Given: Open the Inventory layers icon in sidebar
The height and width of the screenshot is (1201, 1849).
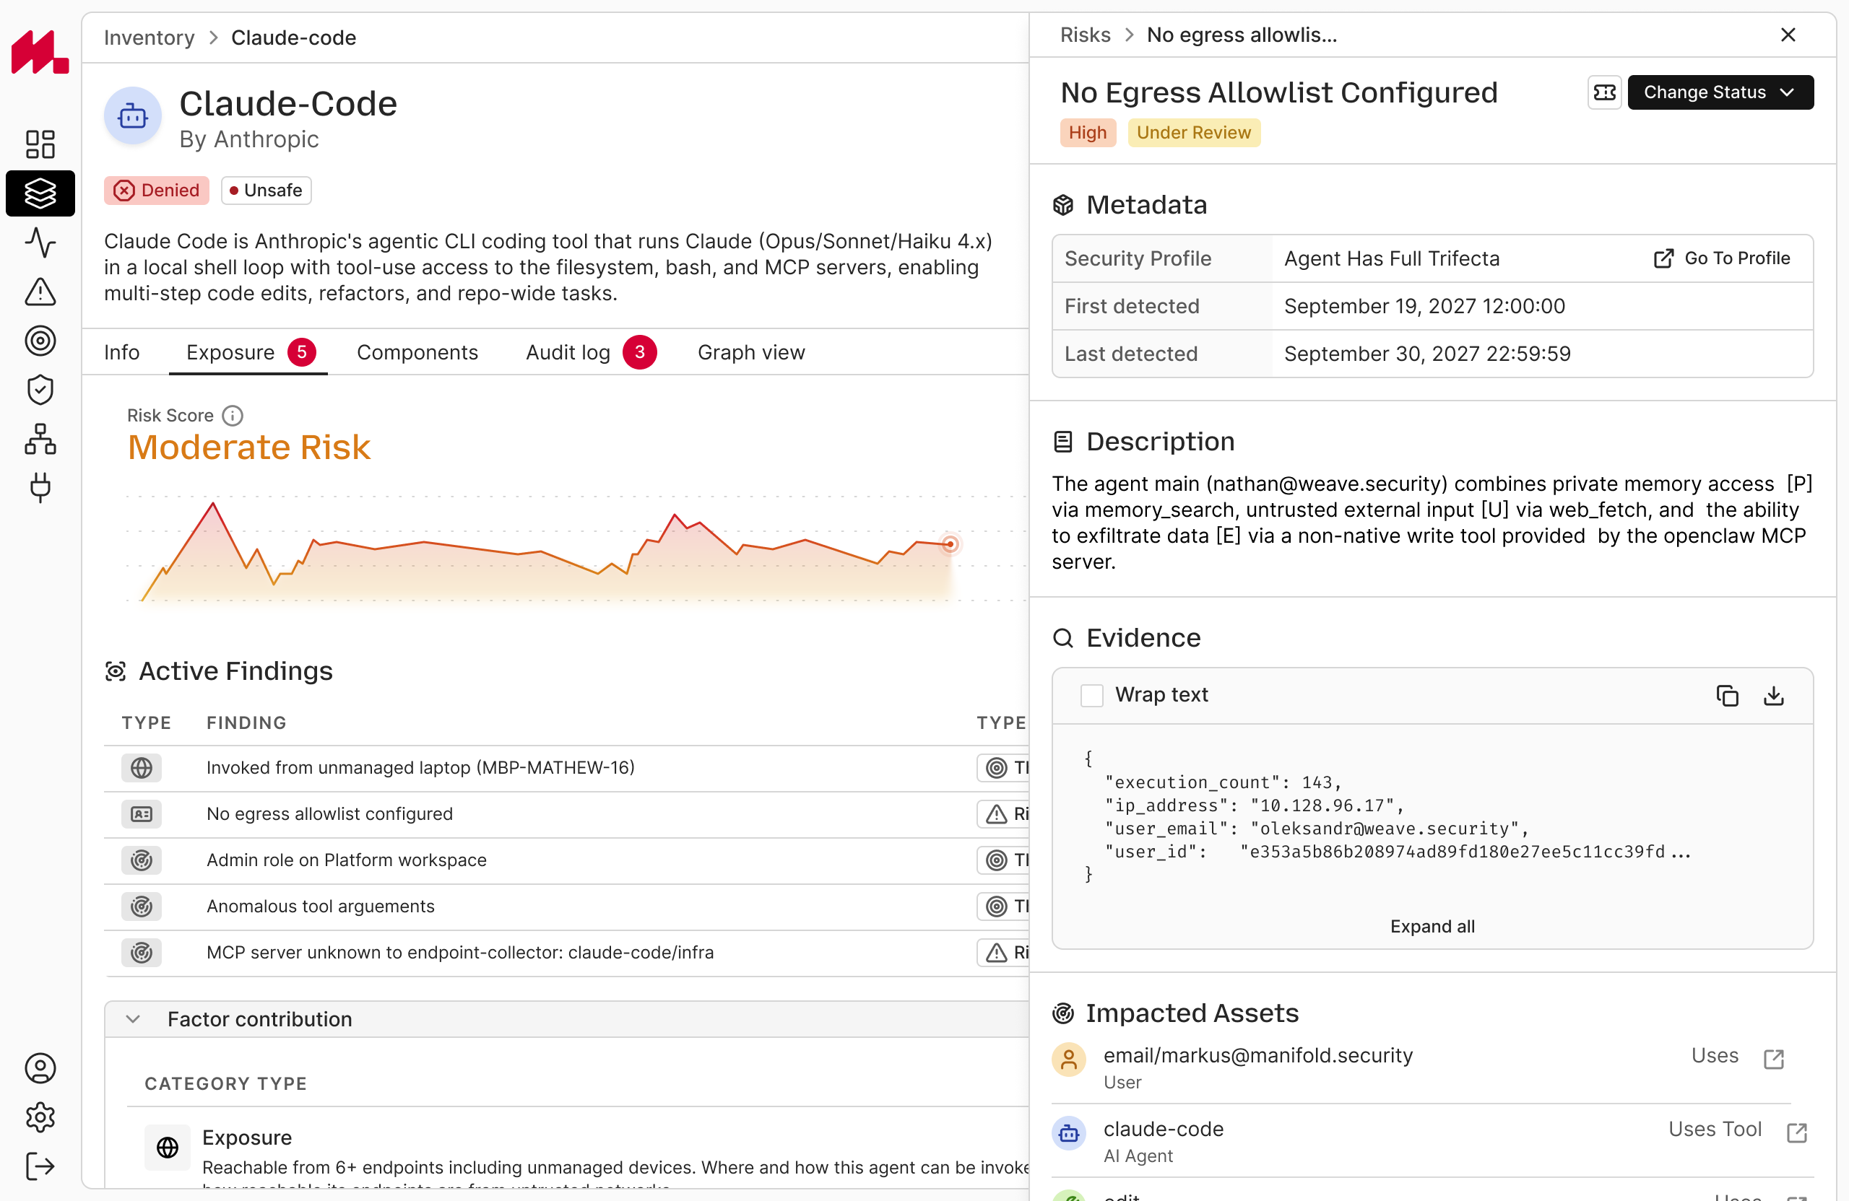Looking at the screenshot, I should coord(40,193).
